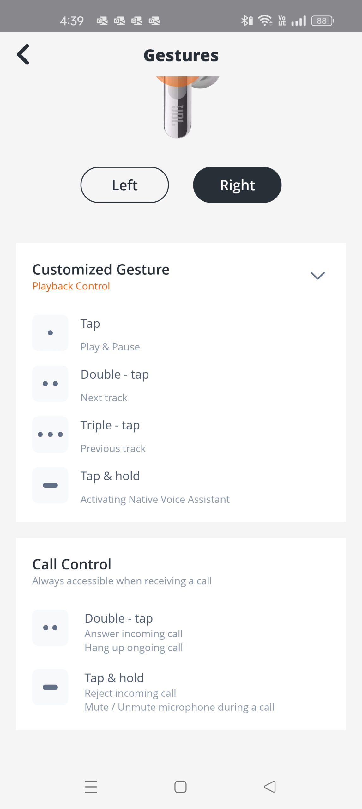Open the Customized Gesture heading
This screenshot has width=362, height=809.
point(101,270)
